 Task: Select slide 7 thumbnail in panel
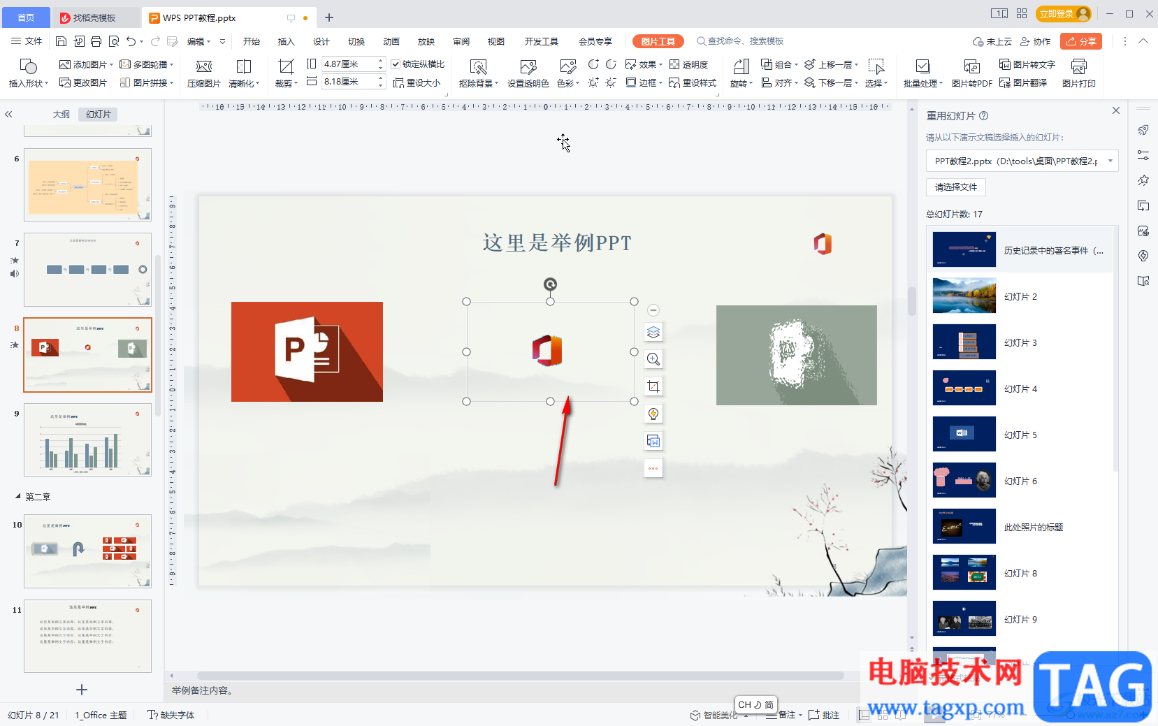87,270
